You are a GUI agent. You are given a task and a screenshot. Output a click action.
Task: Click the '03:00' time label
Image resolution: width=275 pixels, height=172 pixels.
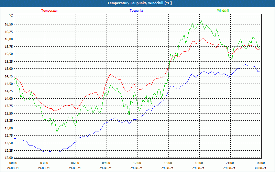(44, 163)
